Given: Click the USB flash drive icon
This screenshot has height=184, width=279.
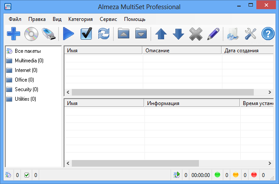Looking at the screenshot, I should click(x=49, y=34).
